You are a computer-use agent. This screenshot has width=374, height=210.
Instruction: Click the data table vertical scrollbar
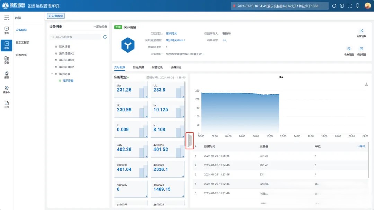pos(369,160)
